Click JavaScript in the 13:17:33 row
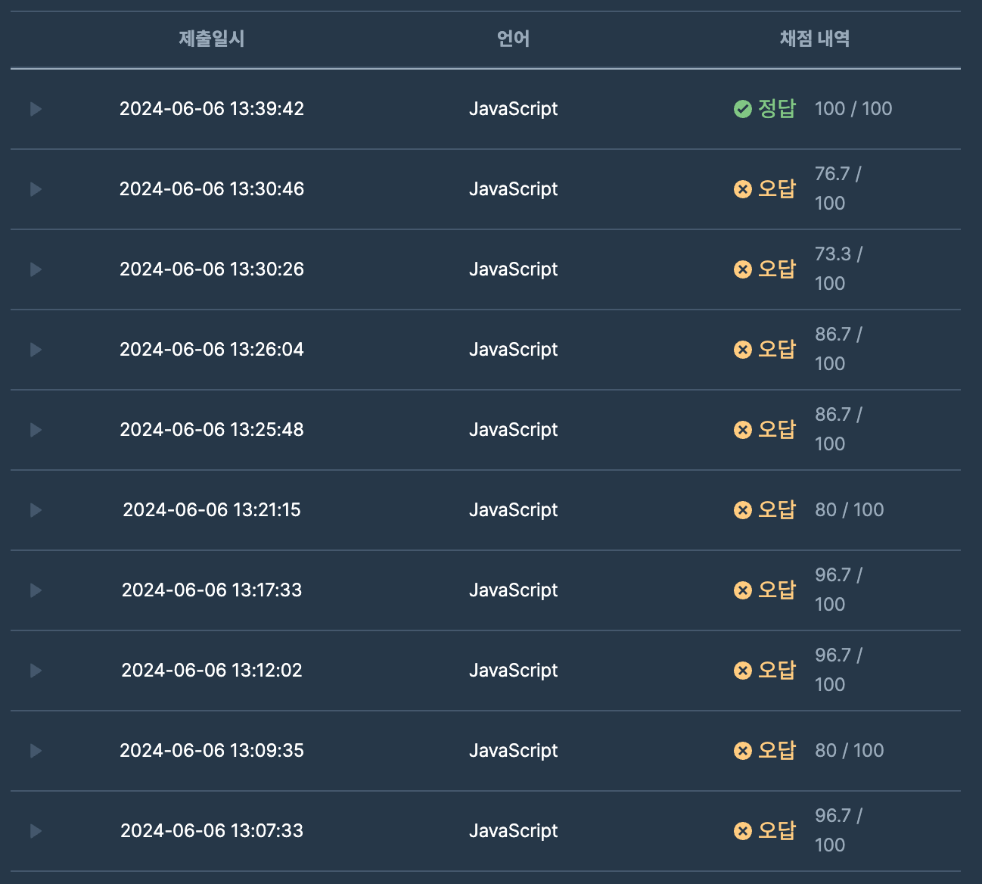 (x=513, y=590)
